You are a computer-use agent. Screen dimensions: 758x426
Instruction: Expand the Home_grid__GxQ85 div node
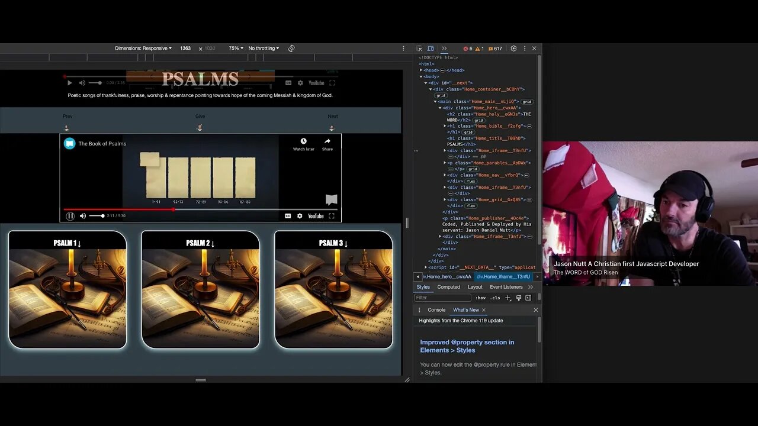(x=445, y=200)
